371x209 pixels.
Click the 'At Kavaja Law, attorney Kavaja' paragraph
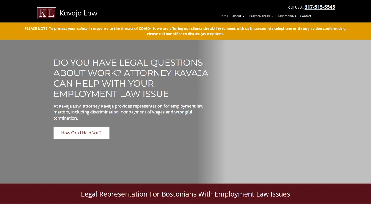(129, 112)
